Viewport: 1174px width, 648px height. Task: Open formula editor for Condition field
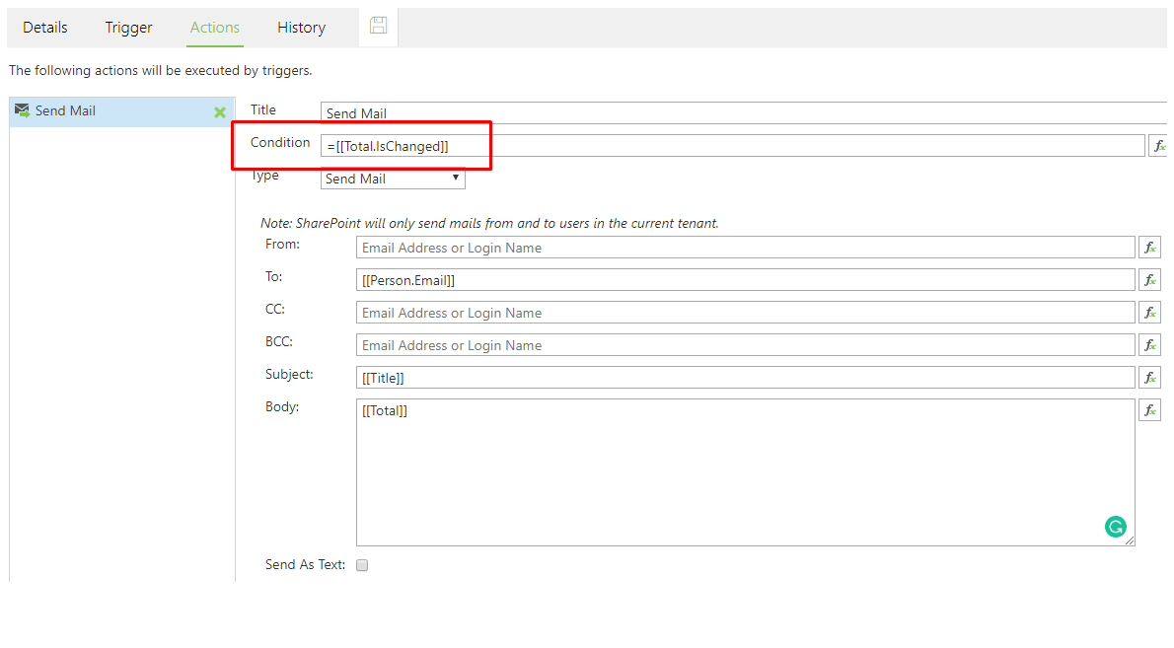click(1157, 146)
